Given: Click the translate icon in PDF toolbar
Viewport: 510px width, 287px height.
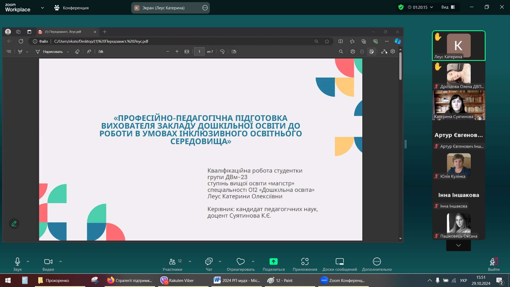Looking at the screenshot, I should point(101,52).
